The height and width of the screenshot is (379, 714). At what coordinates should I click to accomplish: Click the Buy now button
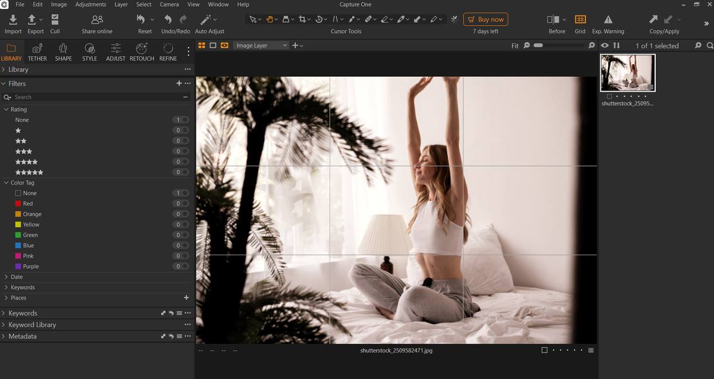pyautogui.click(x=486, y=19)
